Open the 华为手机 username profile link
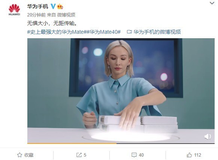This screenshot has width=218, height=160. click(37, 6)
